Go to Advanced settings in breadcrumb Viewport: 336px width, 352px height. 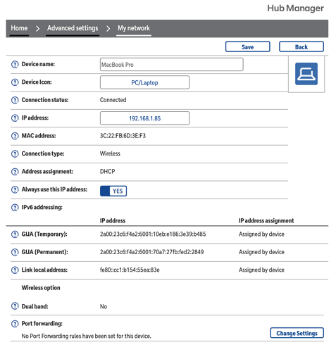(73, 28)
